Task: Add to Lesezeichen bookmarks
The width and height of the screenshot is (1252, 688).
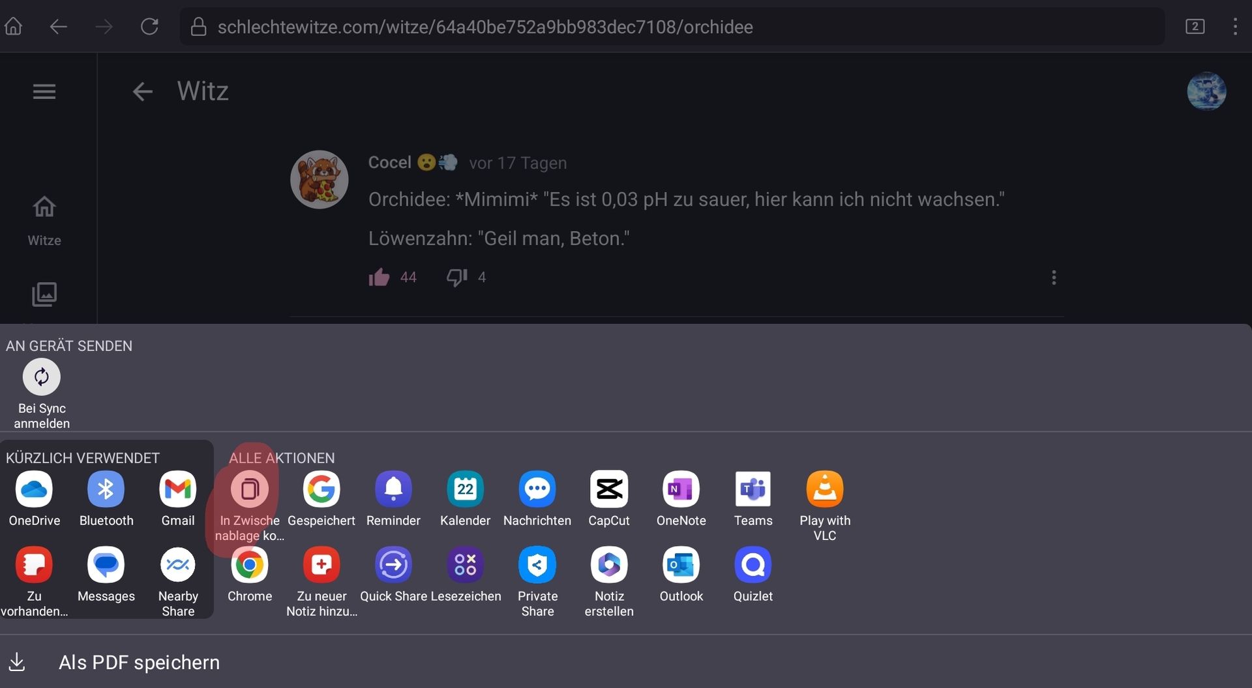Action: [465, 565]
